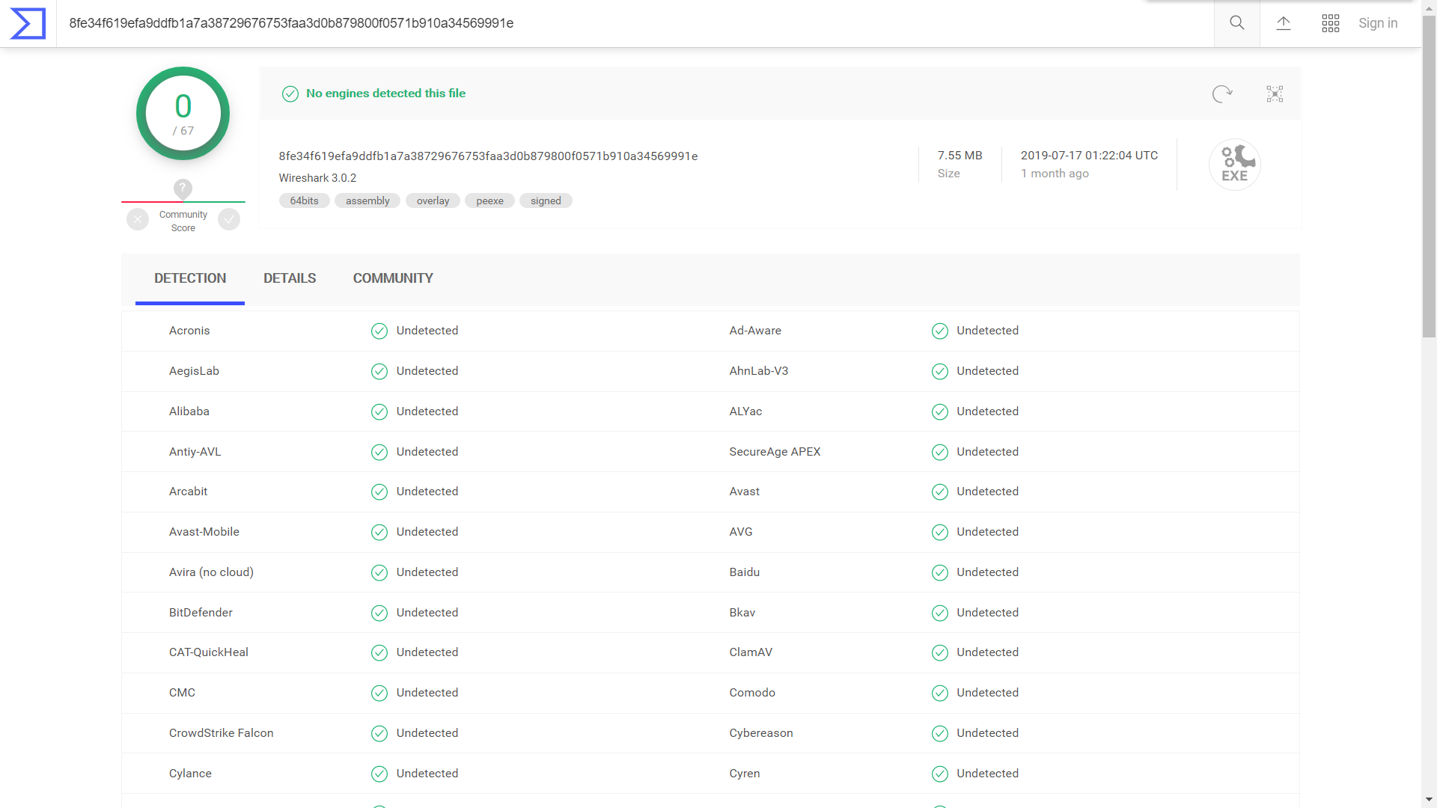This screenshot has height=808, width=1437.
Task: Click the Acronis undetected check icon
Action: point(379,331)
